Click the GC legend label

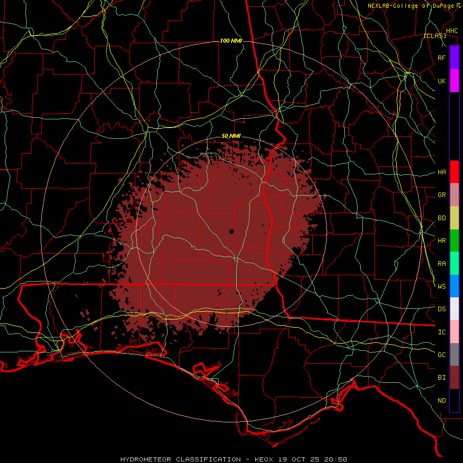pyautogui.click(x=442, y=354)
